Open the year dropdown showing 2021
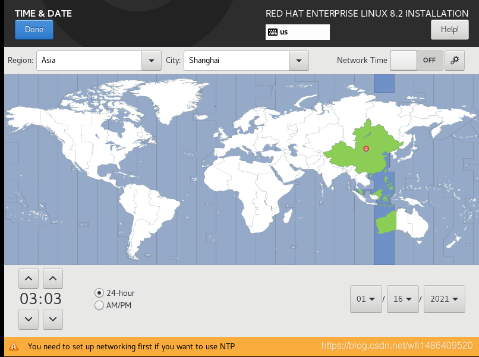Image resolution: width=479 pixels, height=357 pixels. coord(445,299)
